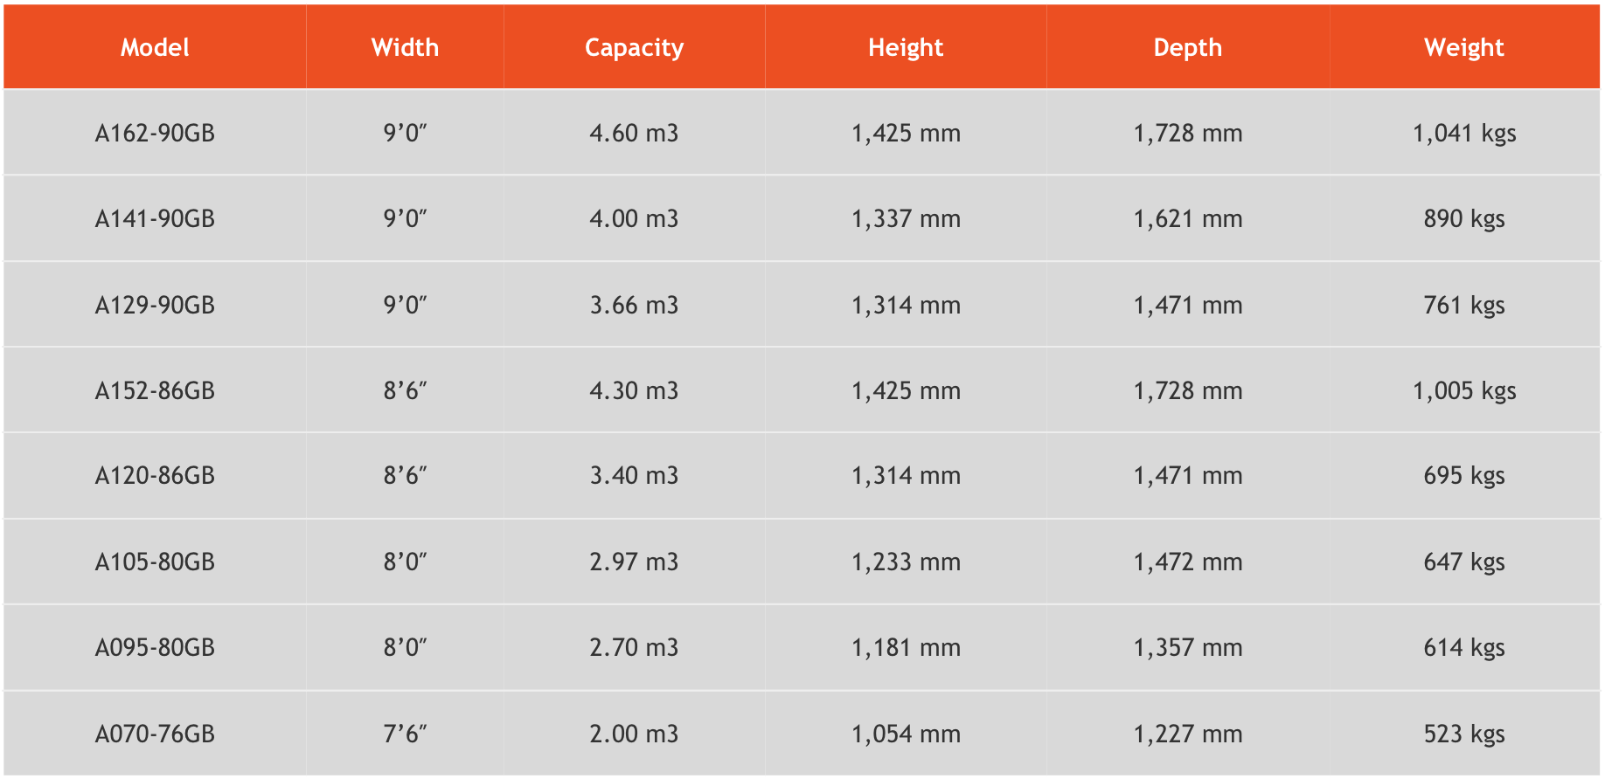
Task: Click the A105-80GB model cell
Action: point(155,562)
